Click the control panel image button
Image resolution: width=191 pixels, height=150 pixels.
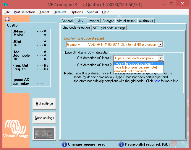click(44, 133)
